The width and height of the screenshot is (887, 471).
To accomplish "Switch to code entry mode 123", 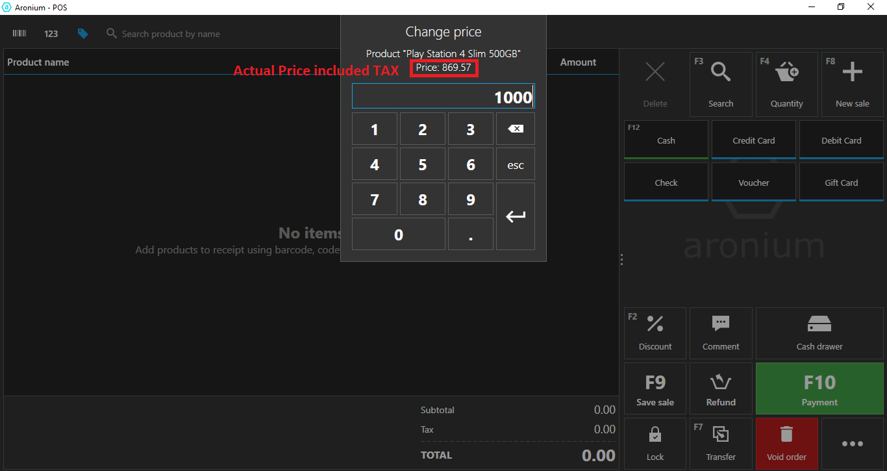I will [x=51, y=34].
